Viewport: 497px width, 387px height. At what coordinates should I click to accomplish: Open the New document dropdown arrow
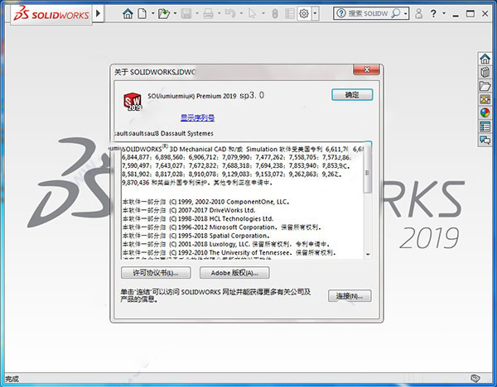click(x=152, y=13)
